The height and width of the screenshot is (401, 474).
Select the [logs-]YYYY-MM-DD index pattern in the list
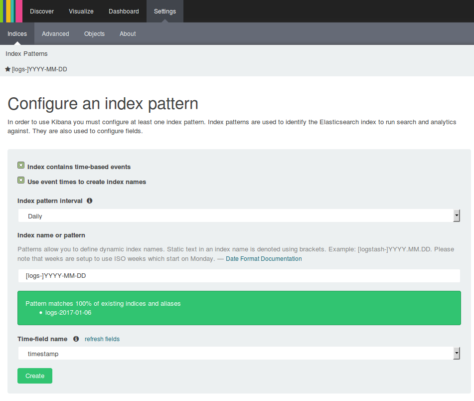(x=39, y=69)
